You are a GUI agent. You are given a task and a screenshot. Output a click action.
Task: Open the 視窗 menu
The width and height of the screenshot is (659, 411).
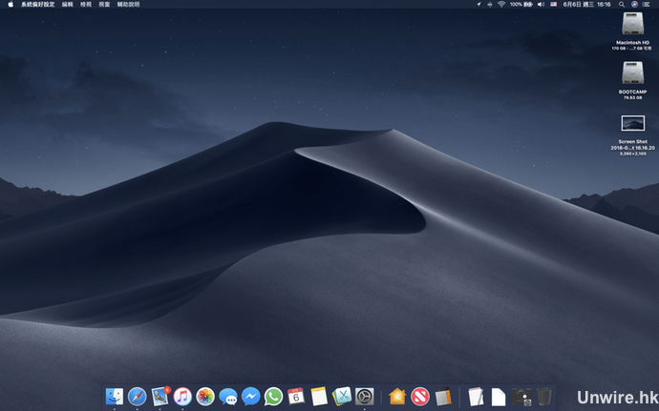pos(104,4)
